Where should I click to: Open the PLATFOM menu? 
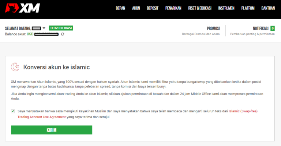point(248,8)
